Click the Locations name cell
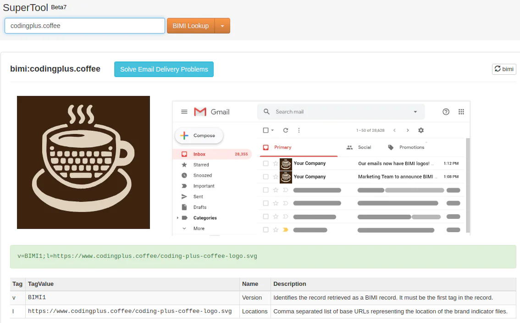Screen dimensions: 520x323 pyautogui.click(x=255, y=312)
